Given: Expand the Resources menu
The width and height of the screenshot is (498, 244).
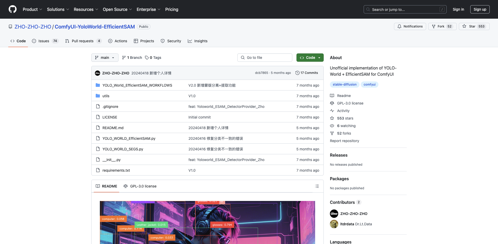Looking at the screenshot, I should (86, 9).
